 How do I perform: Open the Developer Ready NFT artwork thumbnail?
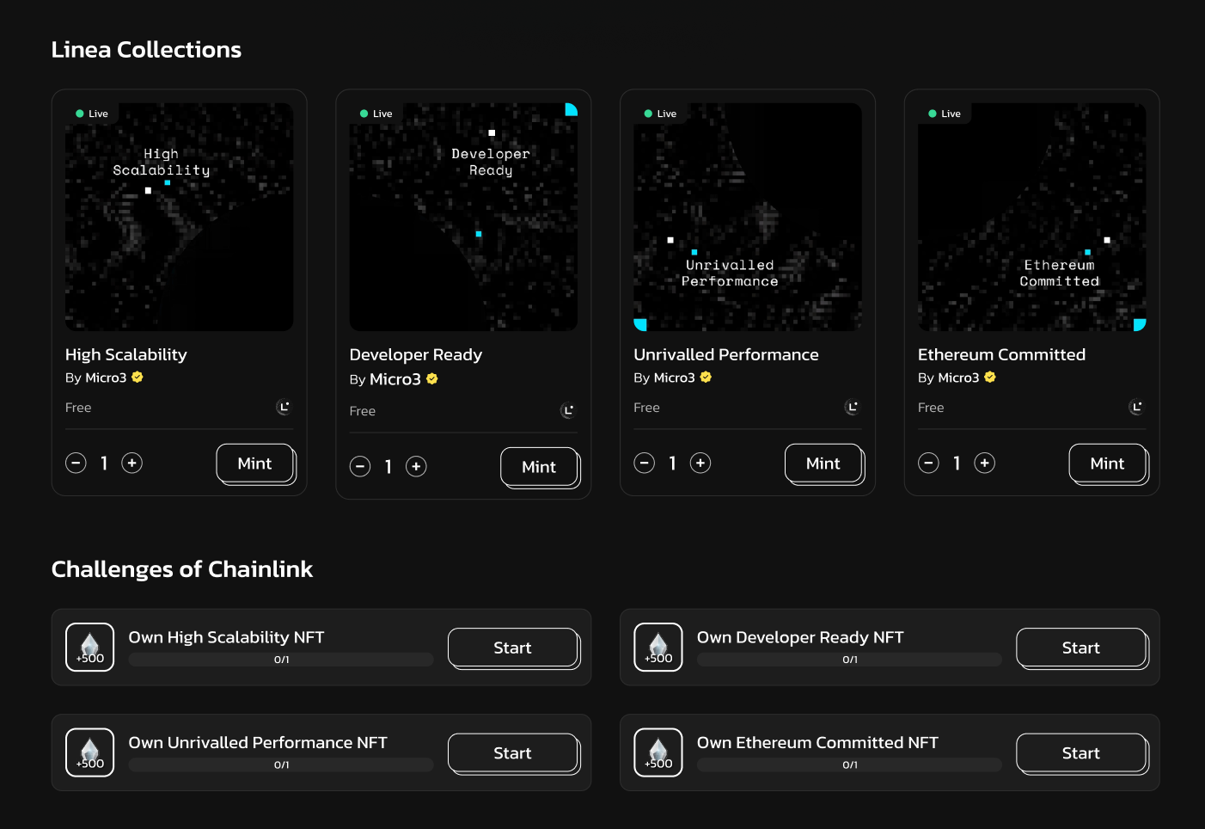pyautogui.click(x=463, y=217)
